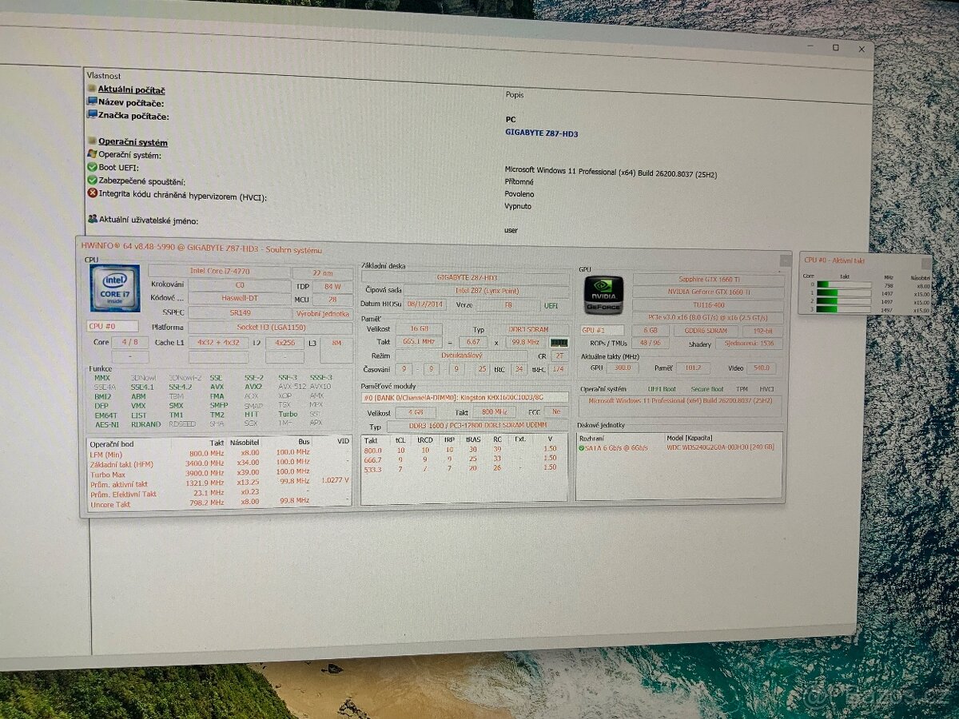This screenshot has height=719, width=959.
Task: Click the Core 0 clock bar
Action: coord(844,284)
